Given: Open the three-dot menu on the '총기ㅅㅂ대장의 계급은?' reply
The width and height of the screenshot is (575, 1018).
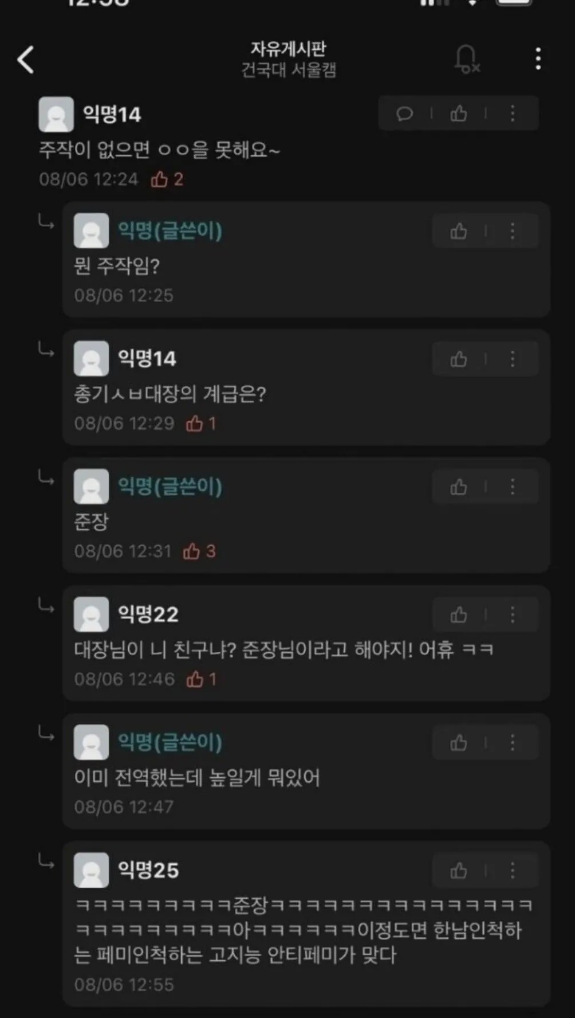Looking at the screenshot, I should pos(513,359).
